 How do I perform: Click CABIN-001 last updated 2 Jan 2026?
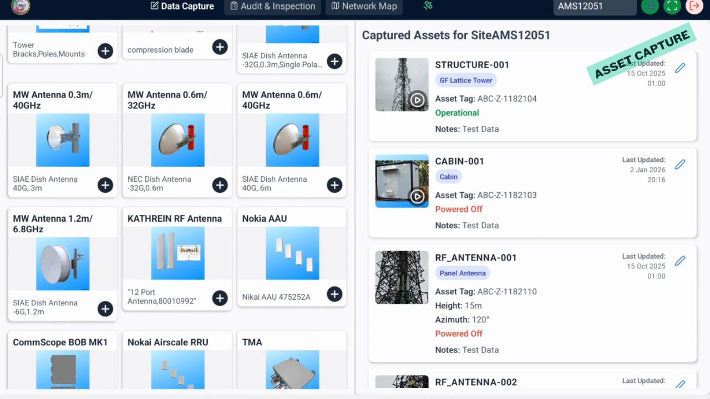click(644, 170)
